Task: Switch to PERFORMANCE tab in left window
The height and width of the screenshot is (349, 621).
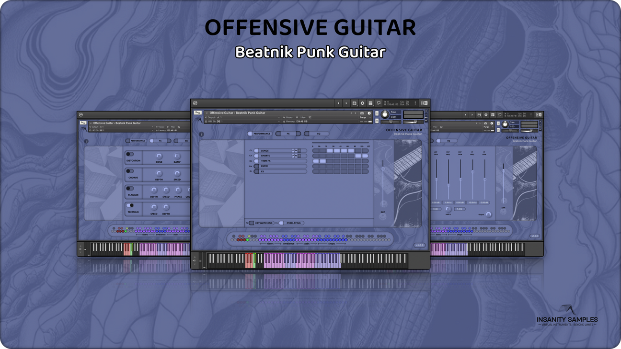Action: [x=136, y=141]
